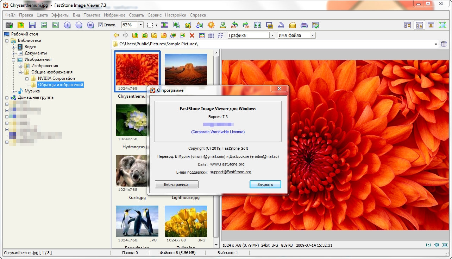Screen dimensions: 452x259
Task: Open screen capture icon
Action: coord(269,25)
